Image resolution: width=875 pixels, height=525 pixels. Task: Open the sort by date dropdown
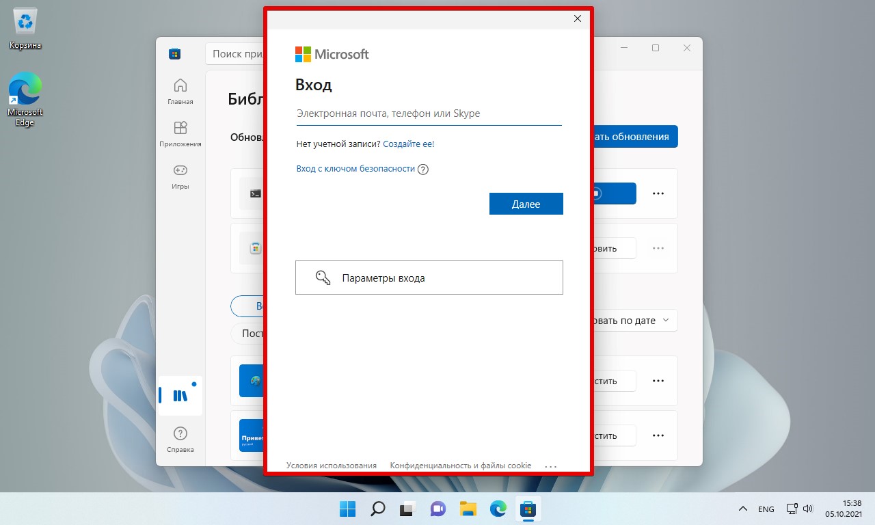coord(635,321)
